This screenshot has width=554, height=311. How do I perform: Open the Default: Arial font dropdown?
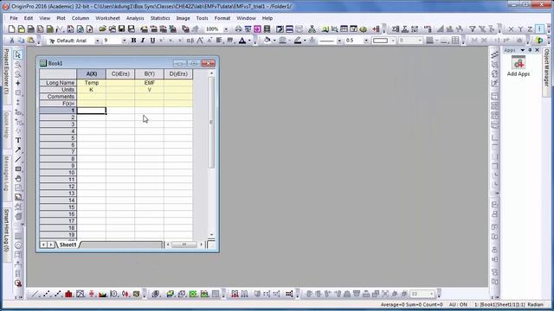98,41
